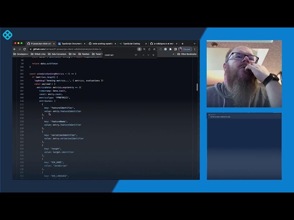Click 'scheduleSendingMetrics' on line 102
This screenshot has height=220, width=294.
point(50,74)
